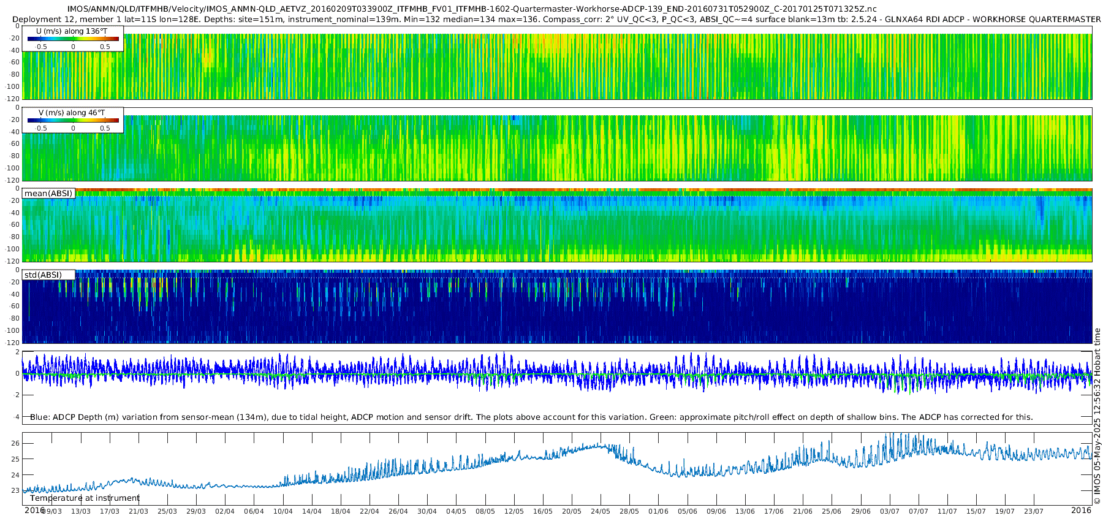Click the Deployment 12 metadata line
The image size is (1103, 521).
551,20
